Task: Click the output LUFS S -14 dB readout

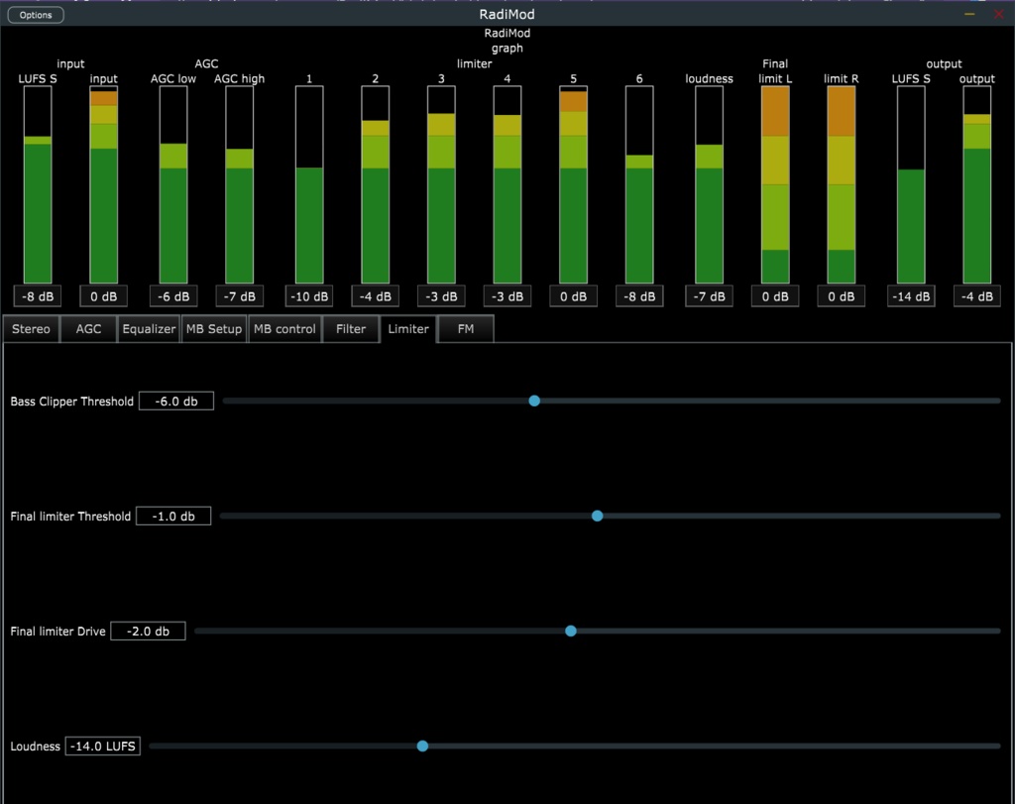Action: (912, 296)
